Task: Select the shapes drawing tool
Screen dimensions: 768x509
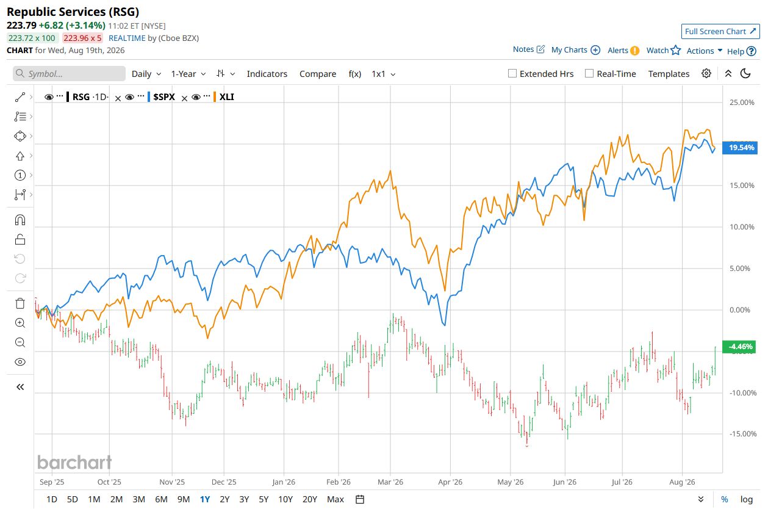Action: [20, 136]
